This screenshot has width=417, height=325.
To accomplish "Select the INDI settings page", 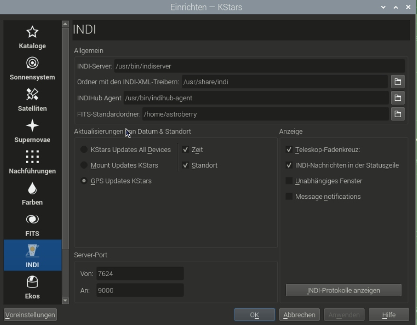I will (x=32, y=255).
